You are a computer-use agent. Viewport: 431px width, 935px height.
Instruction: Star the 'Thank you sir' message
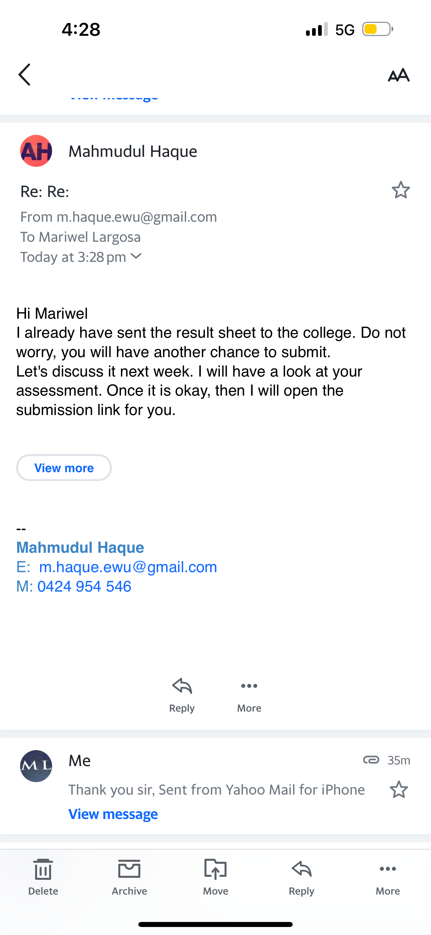[x=399, y=790]
